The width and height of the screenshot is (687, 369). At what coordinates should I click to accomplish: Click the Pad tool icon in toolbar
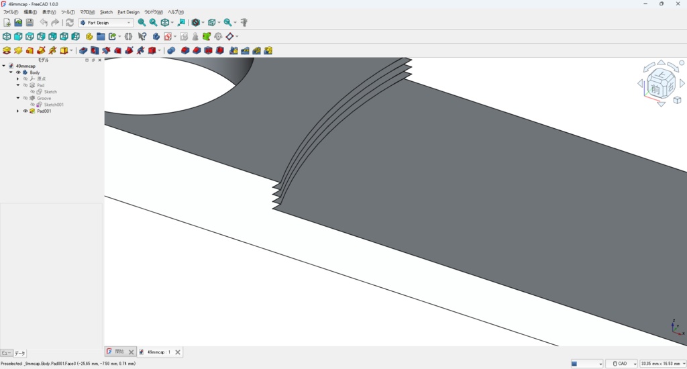tap(7, 50)
